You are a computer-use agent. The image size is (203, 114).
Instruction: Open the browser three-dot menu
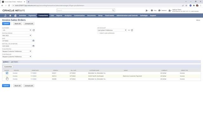(x=201, y=6)
